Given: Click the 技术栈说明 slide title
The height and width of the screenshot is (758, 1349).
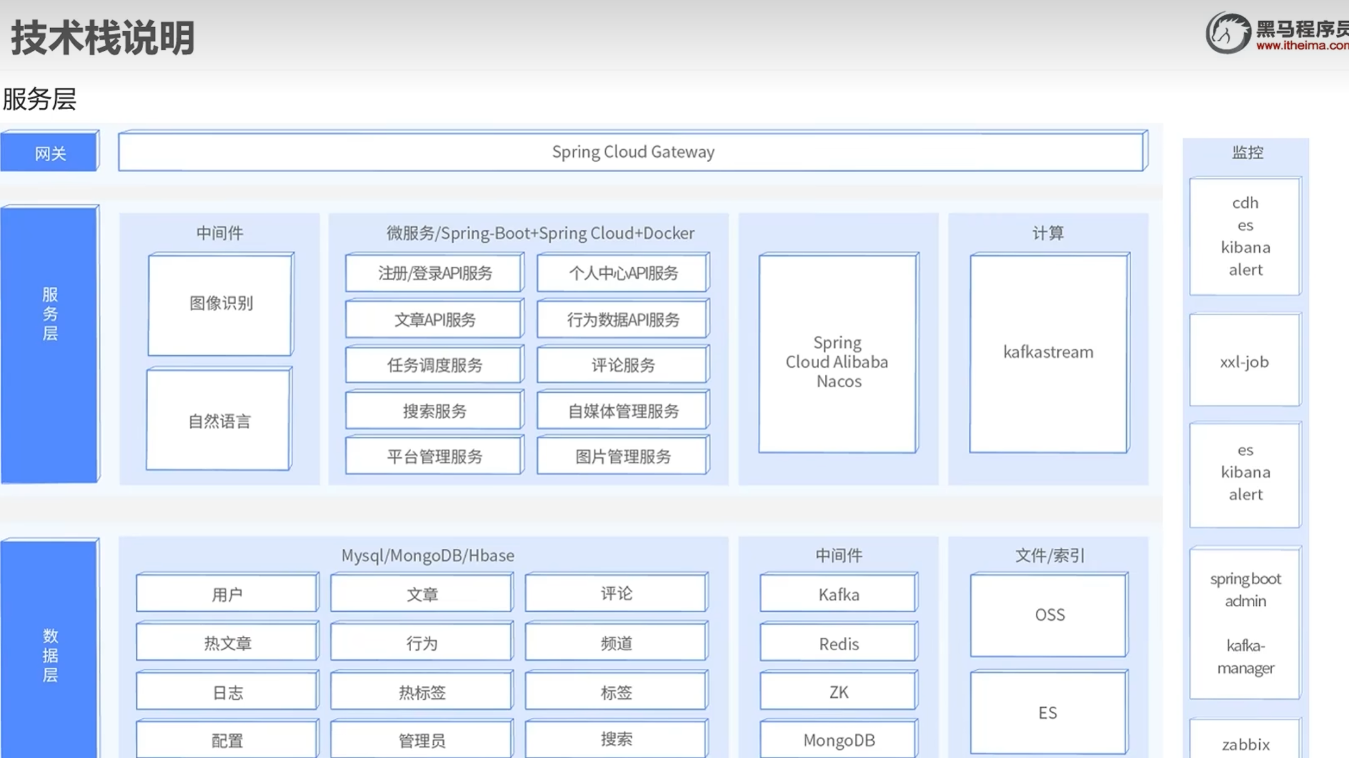Looking at the screenshot, I should tap(103, 38).
